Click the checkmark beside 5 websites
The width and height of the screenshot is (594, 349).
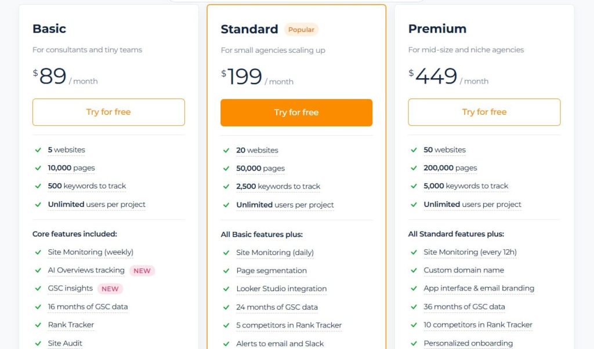click(38, 150)
